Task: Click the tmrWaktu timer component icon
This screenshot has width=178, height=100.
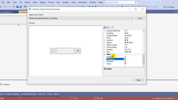Action: pos(1,84)
